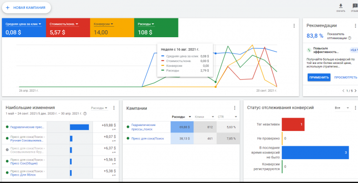Go to next recommendation with right arrow
Screen dimensions: 358x183
click(355, 91)
